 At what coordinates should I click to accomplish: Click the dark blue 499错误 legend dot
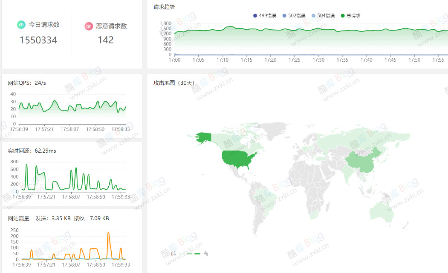(x=255, y=16)
